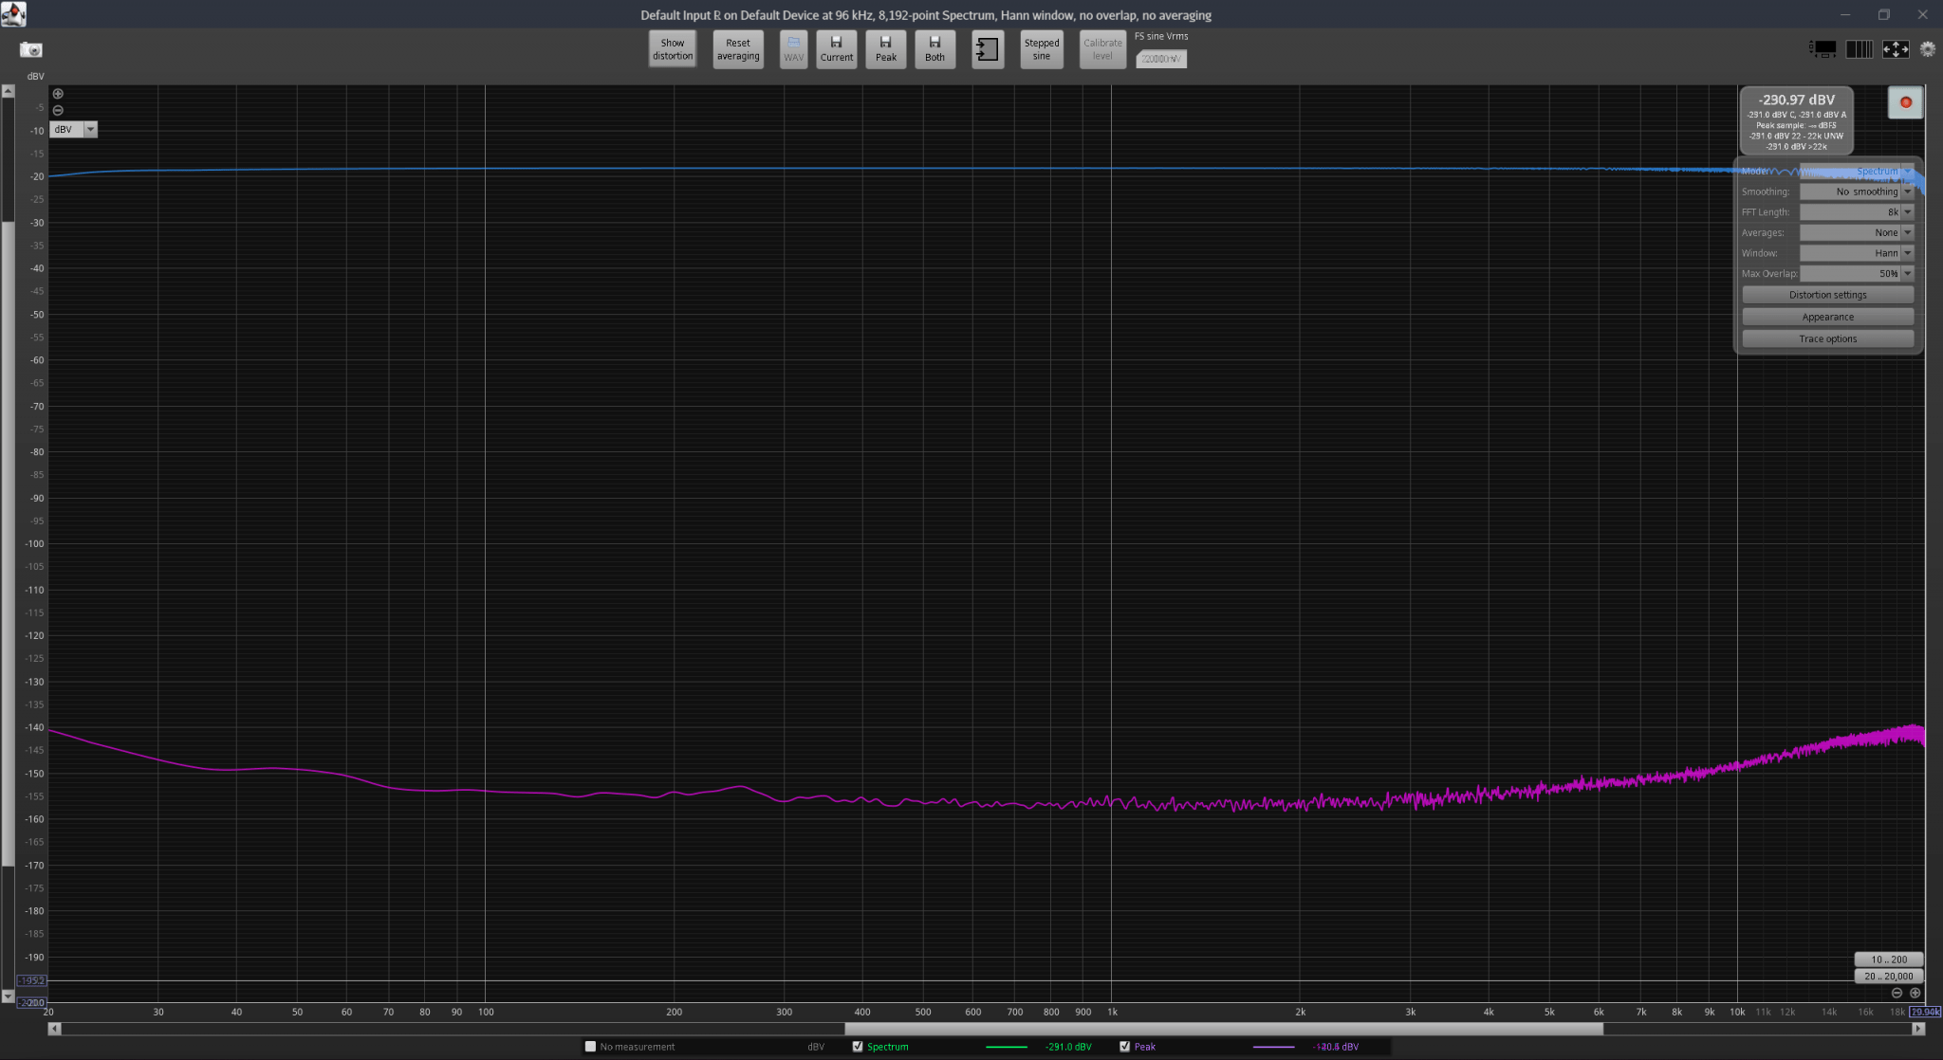Open the dBV axis units dropdown

(74, 130)
